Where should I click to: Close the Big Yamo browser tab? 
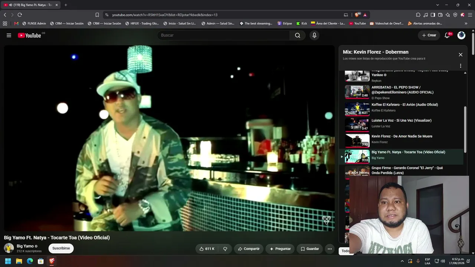[57, 5]
